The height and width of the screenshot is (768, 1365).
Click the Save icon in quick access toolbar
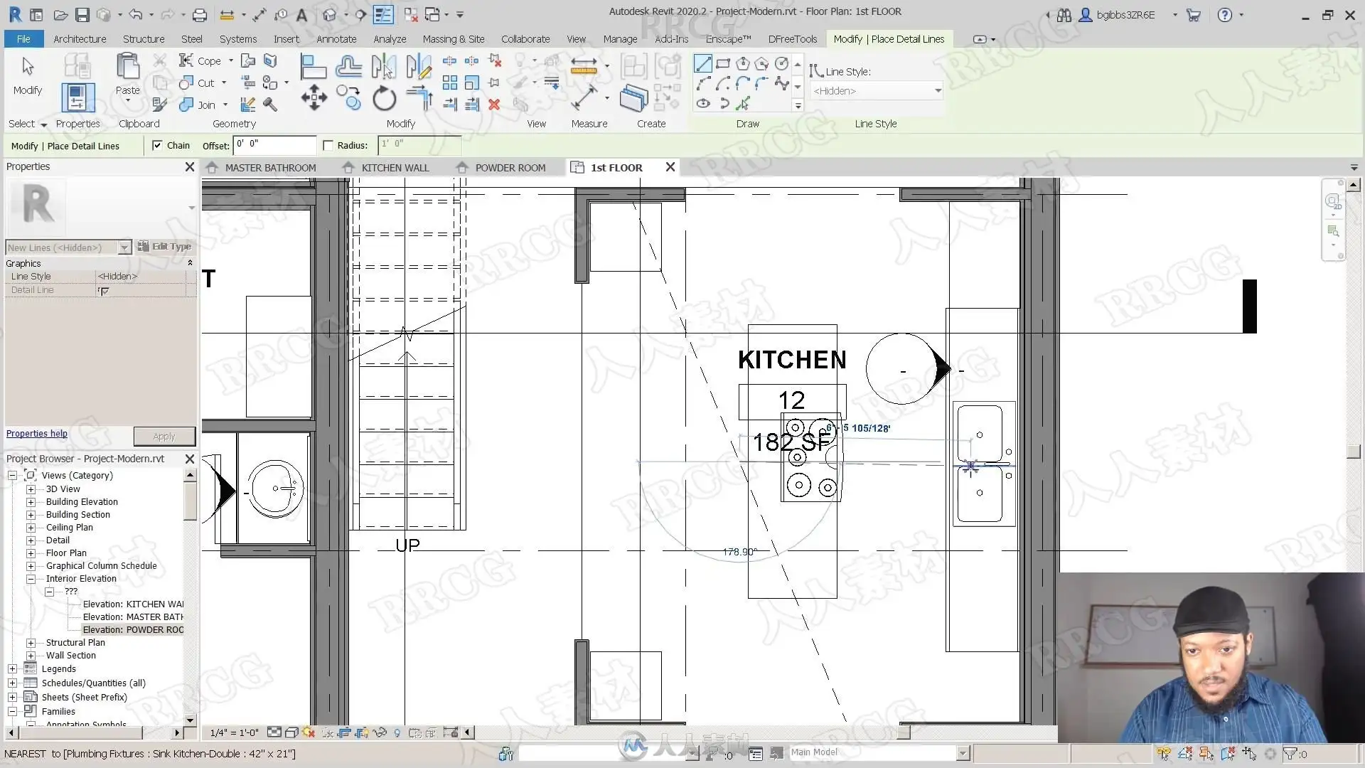(82, 15)
